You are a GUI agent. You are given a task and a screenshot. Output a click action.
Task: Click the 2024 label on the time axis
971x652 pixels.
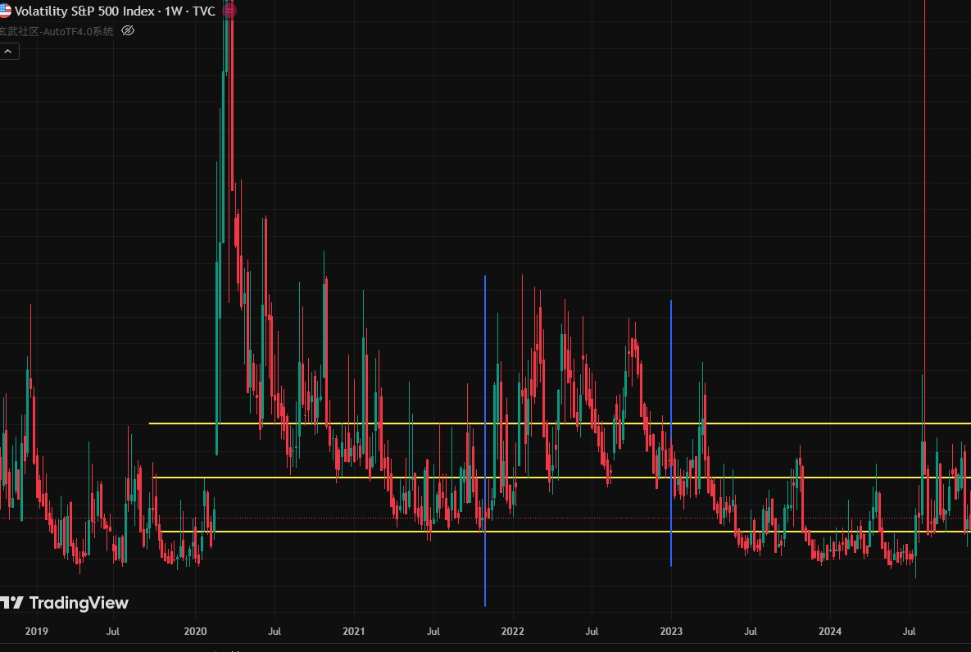click(829, 632)
